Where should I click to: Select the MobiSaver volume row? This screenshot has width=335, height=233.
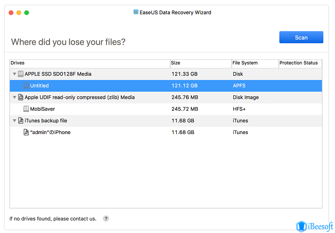point(166,109)
